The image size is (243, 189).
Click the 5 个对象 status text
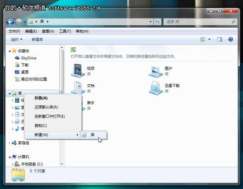[37, 171]
